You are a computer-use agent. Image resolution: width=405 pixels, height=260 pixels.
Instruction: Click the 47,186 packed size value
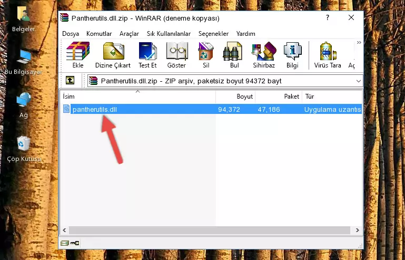click(269, 110)
